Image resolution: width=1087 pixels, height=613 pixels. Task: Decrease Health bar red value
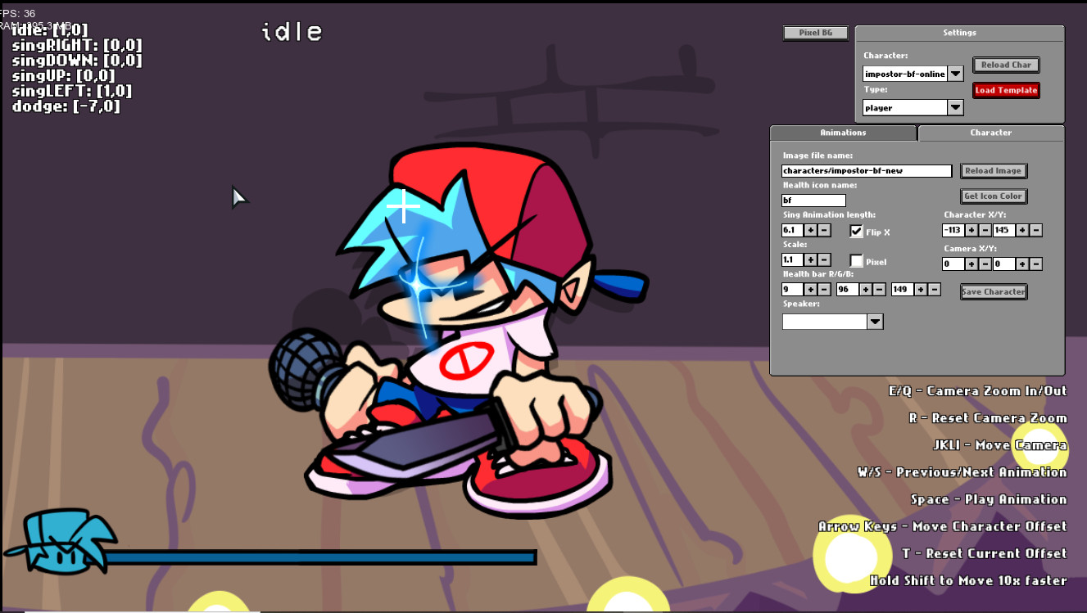(x=824, y=290)
